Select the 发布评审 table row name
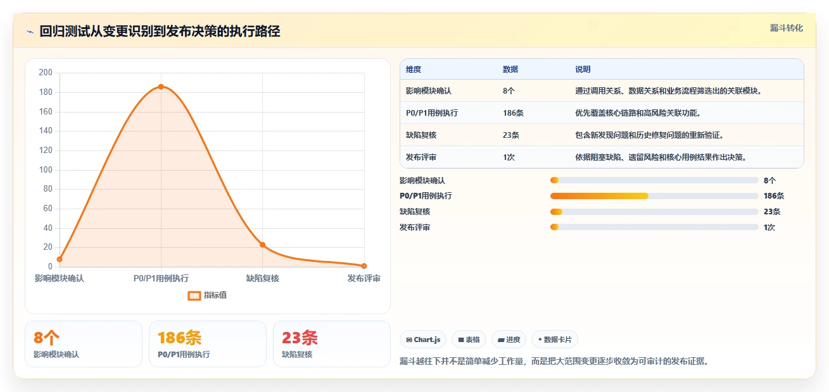 (x=421, y=157)
